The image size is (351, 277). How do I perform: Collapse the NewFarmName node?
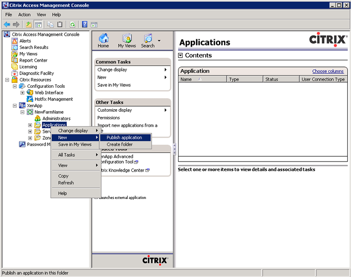22,112
